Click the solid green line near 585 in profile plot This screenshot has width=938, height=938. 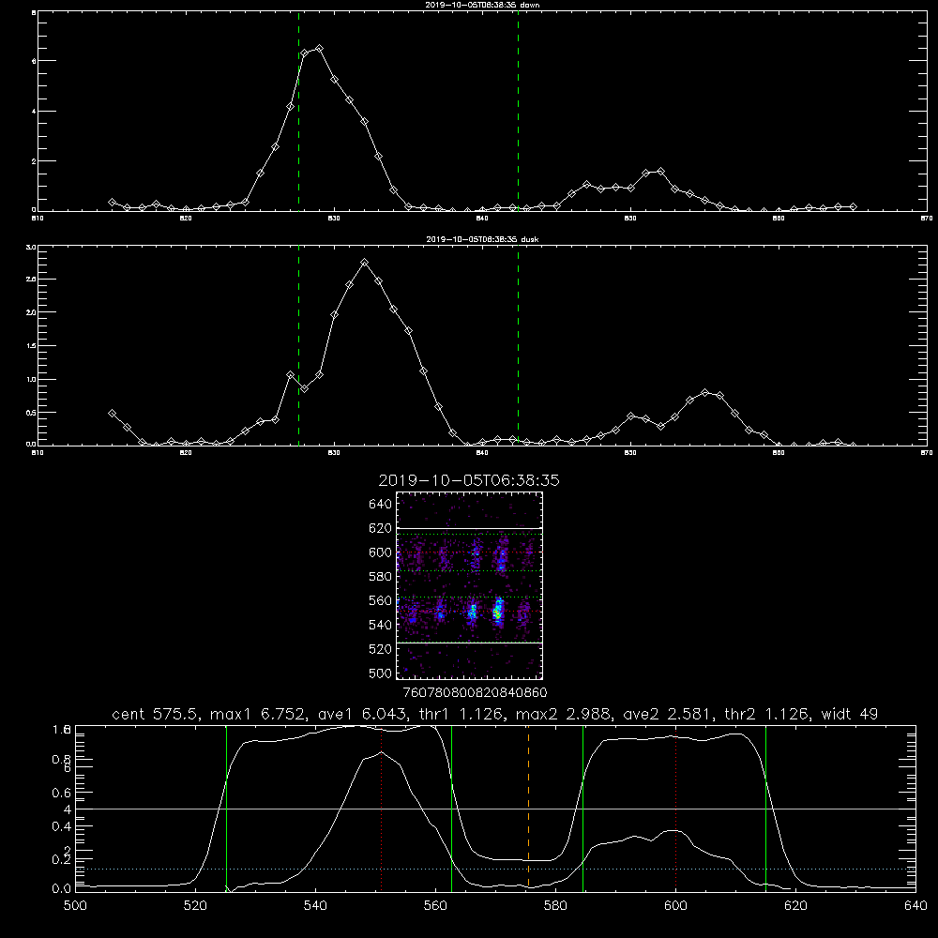pyautogui.click(x=582, y=809)
